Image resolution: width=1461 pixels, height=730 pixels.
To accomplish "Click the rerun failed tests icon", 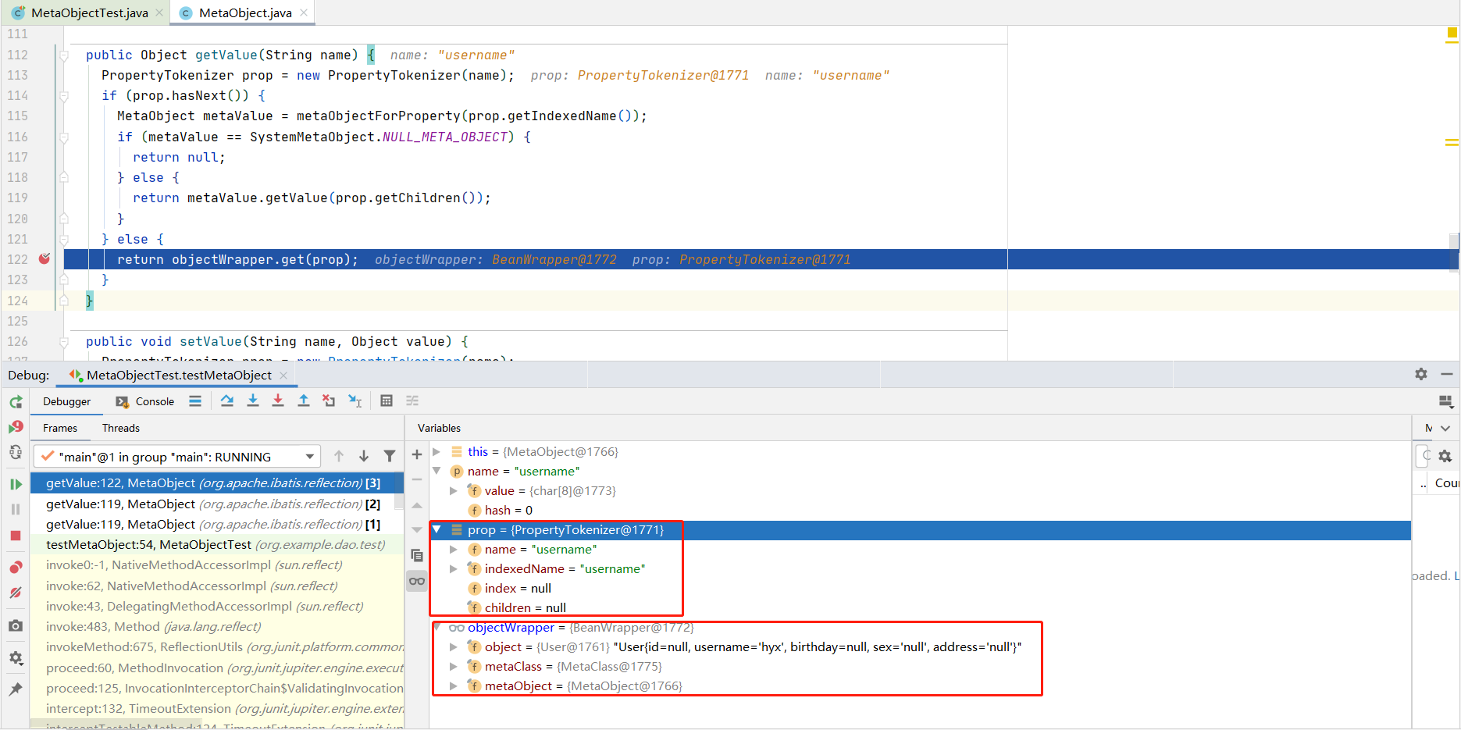I will click(16, 427).
